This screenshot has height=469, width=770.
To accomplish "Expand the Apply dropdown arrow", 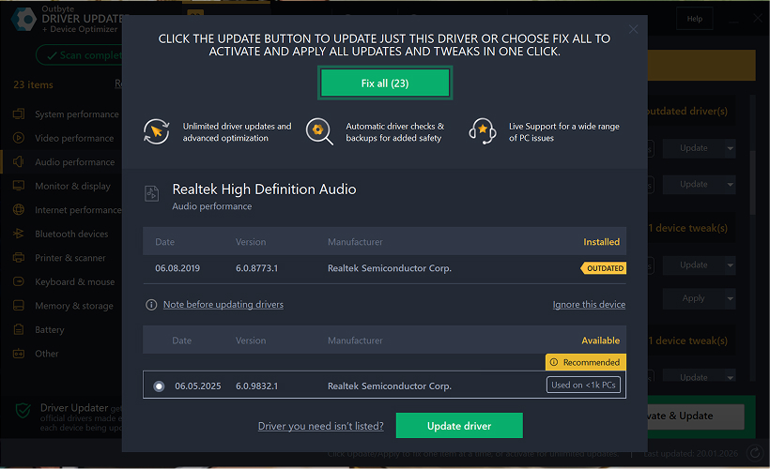I will 730,299.
